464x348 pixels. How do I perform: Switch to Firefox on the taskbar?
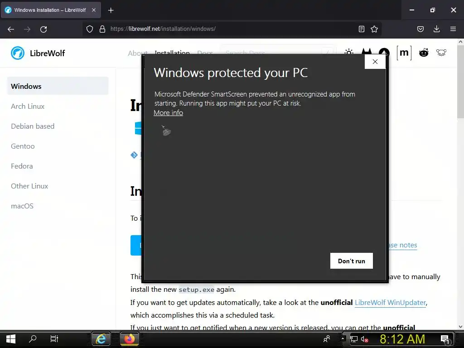tap(129, 339)
